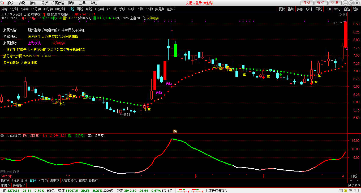Click the 榜 marker icon on the timeline
Screen dimensions: 361x193
click(175, 131)
